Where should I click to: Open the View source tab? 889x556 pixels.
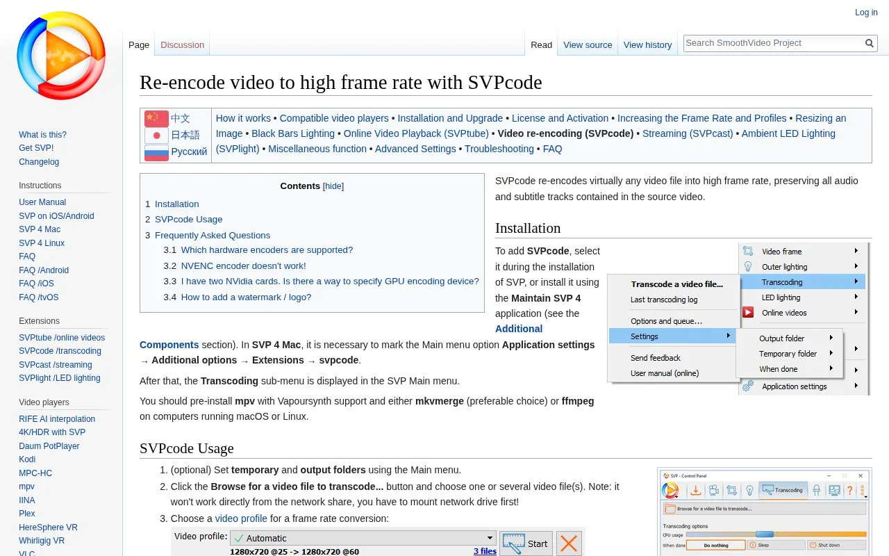pyautogui.click(x=588, y=45)
